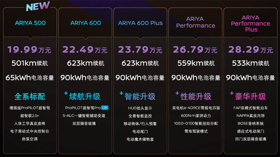Click the plus sign before 豪华升级
280x157 pixels.
point(232,93)
